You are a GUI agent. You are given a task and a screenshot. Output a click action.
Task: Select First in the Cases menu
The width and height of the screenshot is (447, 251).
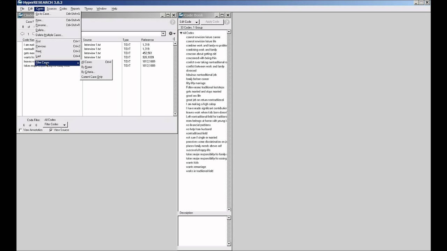point(58,41)
